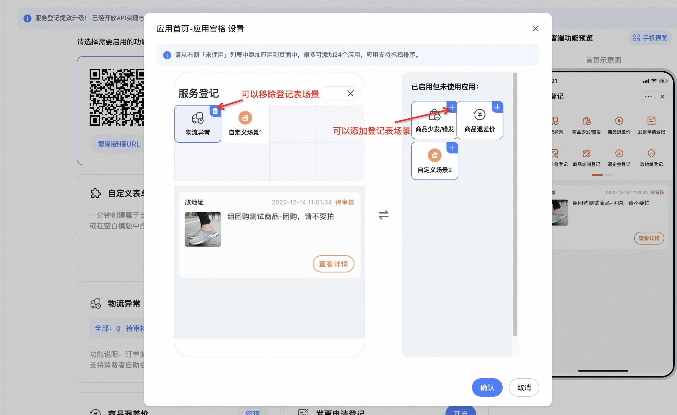This screenshot has height=415, width=677.
Task: Select the 物流异常 app tile
Action: 197,124
